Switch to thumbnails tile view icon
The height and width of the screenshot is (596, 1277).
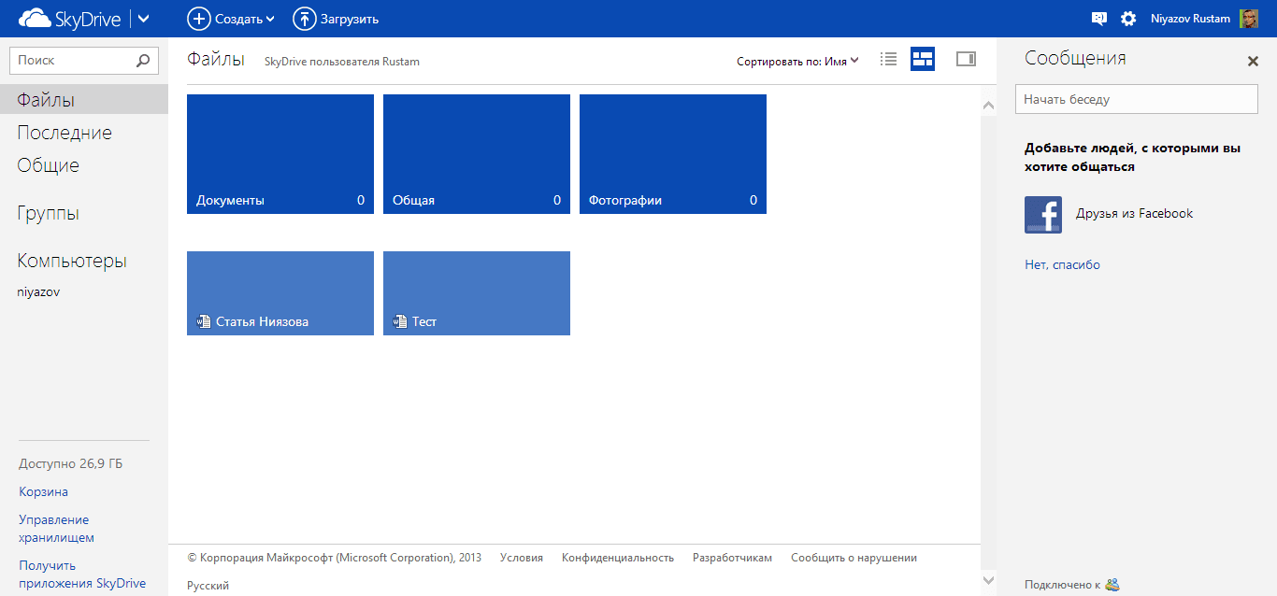click(x=923, y=59)
